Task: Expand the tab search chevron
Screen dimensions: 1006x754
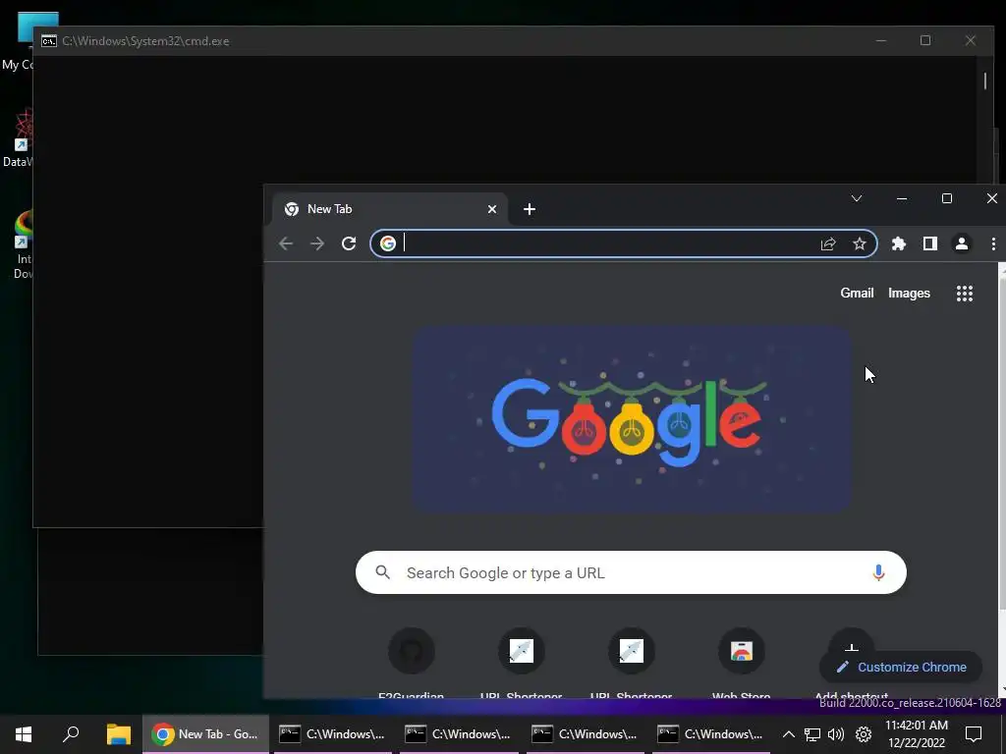Action: click(x=857, y=198)
